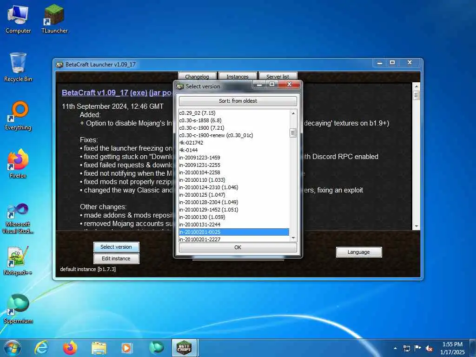Open Windows Media Player from the taskbar

point(126,348)
